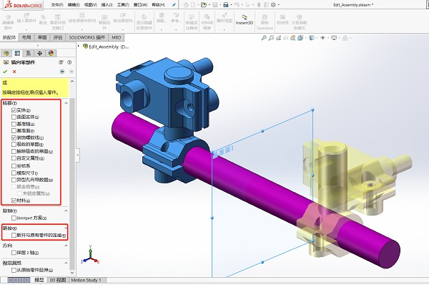429x285 pixels.
Task: Switch to the 草图 ribbon tab
Action: [x=42, y=37]
